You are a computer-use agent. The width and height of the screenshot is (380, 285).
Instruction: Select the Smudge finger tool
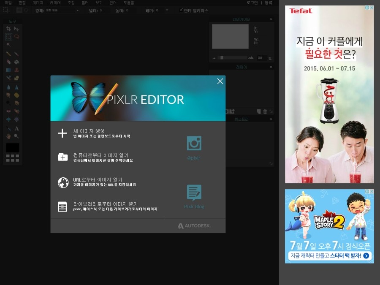[8, 95]
